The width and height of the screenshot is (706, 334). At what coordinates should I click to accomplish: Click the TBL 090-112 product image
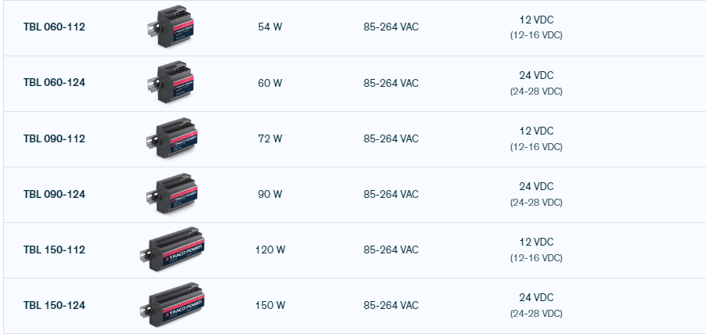click(171, 138)
